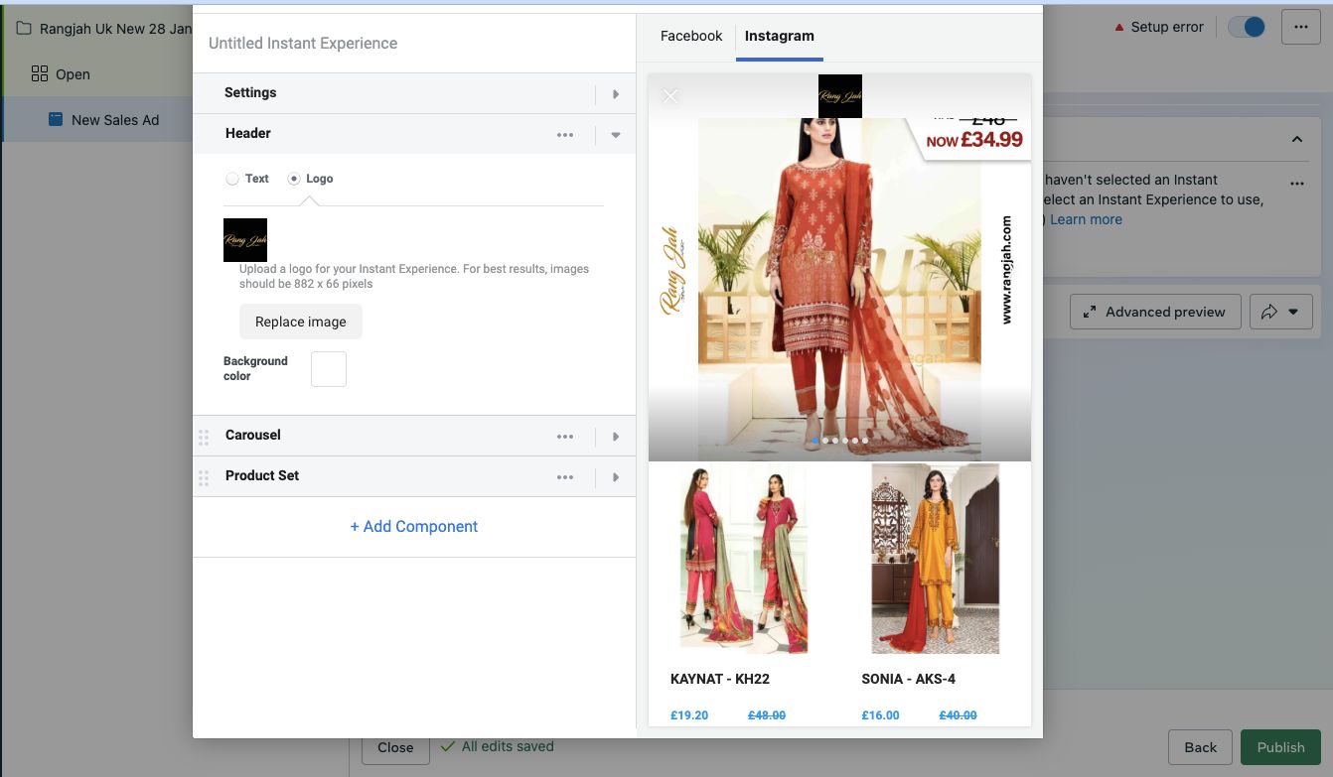Select the Logo header radio option

294,179
